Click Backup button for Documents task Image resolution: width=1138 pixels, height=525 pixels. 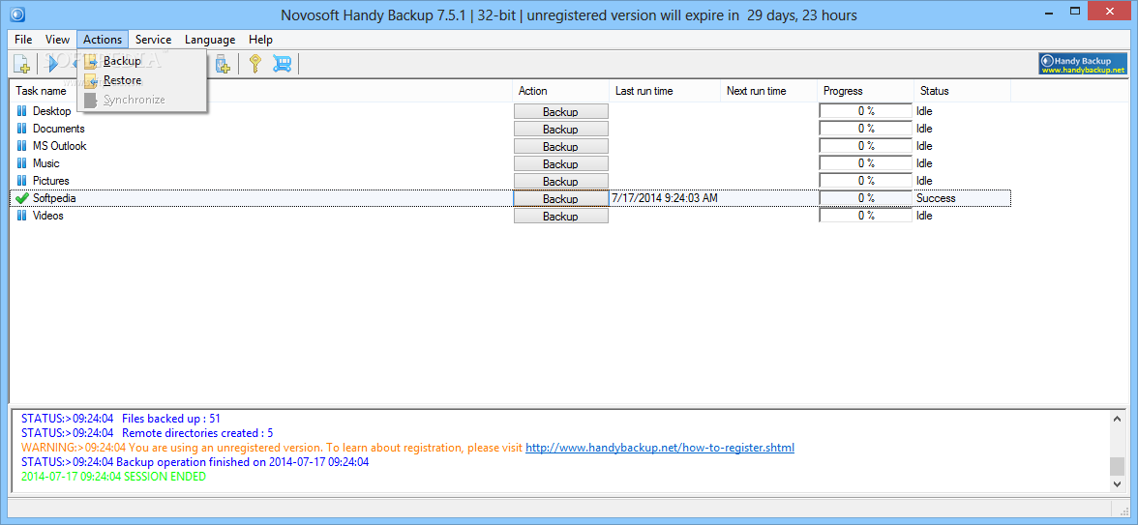pyautogui.click(x=561, y=130)
